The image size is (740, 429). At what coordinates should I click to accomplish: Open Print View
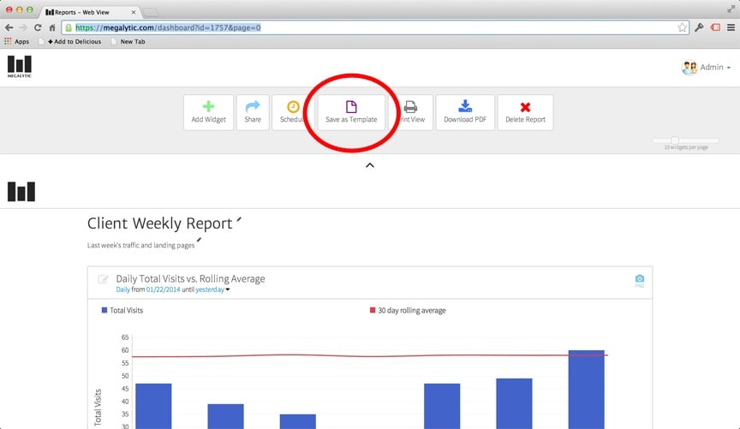(411, 112)
